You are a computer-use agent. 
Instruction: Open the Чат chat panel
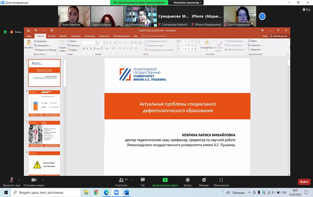point(143,180)
